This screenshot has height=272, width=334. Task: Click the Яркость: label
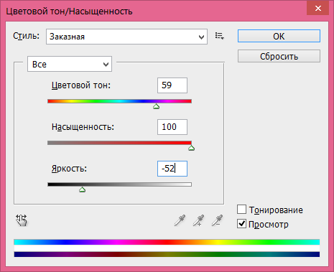(x=69, y=169)
